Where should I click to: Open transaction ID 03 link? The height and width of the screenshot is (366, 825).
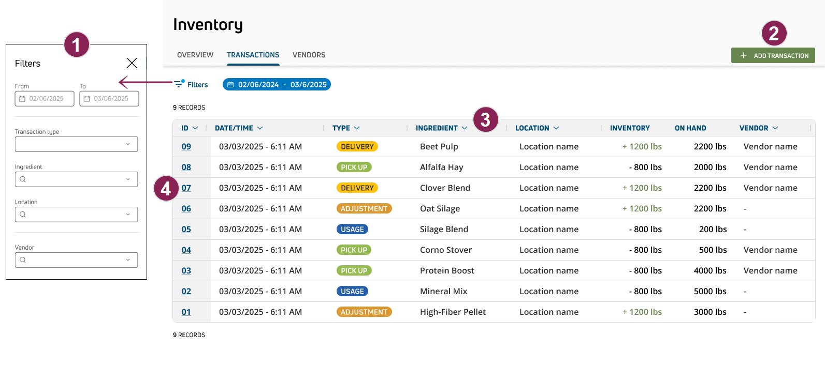click(x=186, y=271)
